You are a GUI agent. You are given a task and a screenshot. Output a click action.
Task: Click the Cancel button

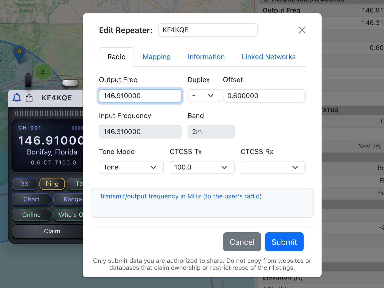point(242,242)
